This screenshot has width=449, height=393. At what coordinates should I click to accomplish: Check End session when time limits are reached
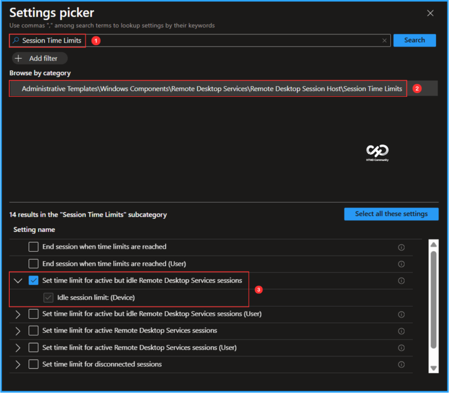[33, 247]
